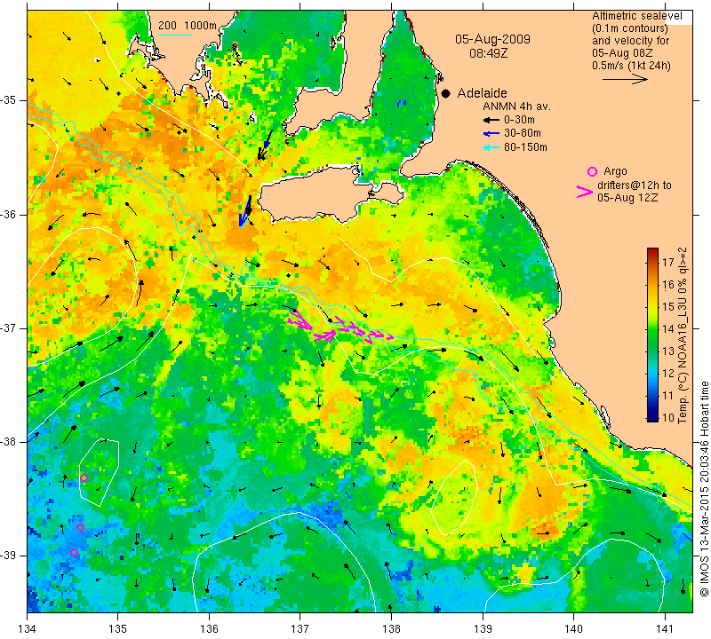Click the 134 longitude axis label
This screenshot has height=639, width=711.
point(28,628)
